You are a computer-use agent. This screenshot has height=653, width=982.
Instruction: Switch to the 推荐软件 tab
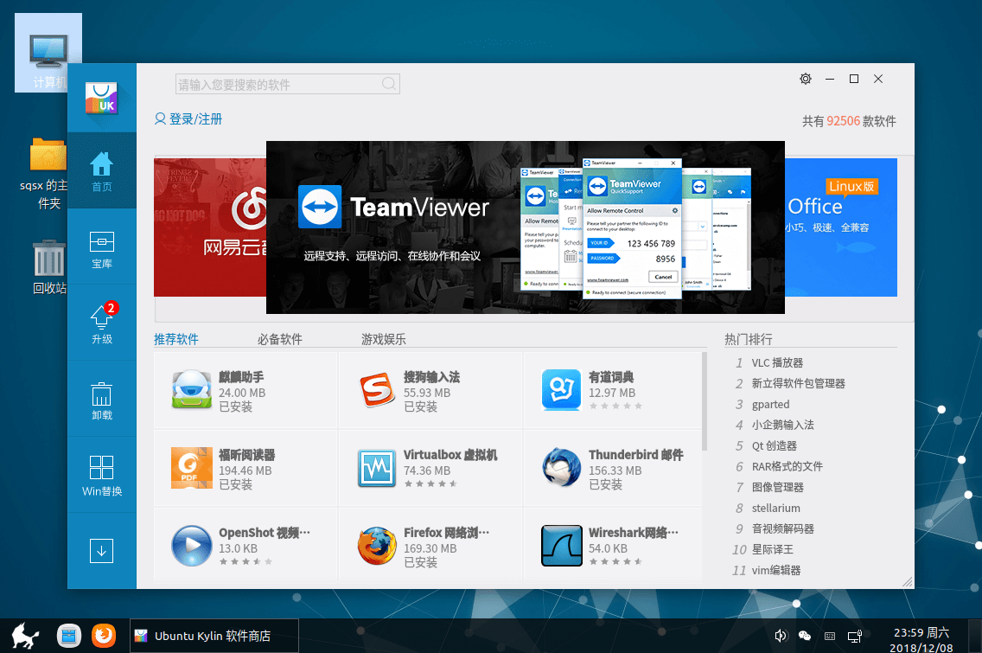(176, 339)
